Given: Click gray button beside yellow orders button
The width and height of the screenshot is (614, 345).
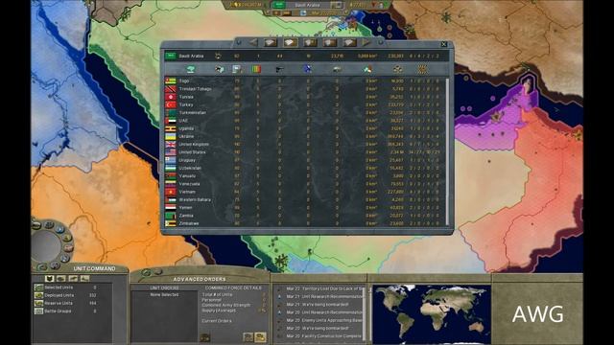Looking at the screenshot, I should [248, 336].
